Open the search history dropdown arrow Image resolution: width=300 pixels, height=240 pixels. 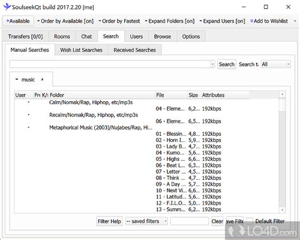213,64
